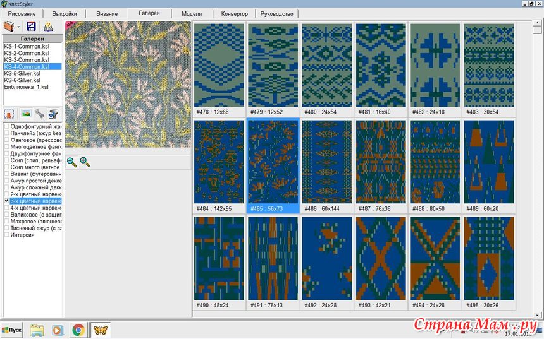544x339 pixels.
Task: Select KS-5-Silver.ksl in the gallery list
Action: tap(22, 73)
